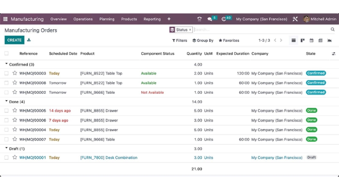Open the WH/MO/00001 reference link

[x=33, y=157]
